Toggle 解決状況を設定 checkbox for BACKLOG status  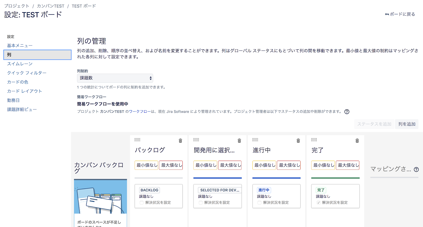(x=142, y=203)
